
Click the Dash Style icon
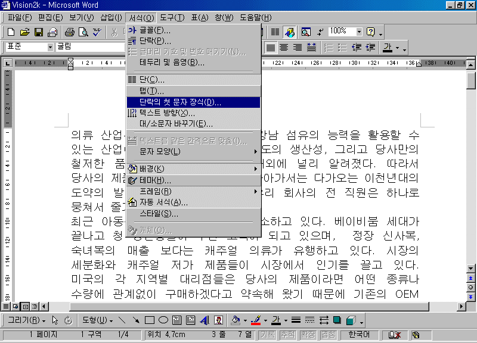pos(309,320)
